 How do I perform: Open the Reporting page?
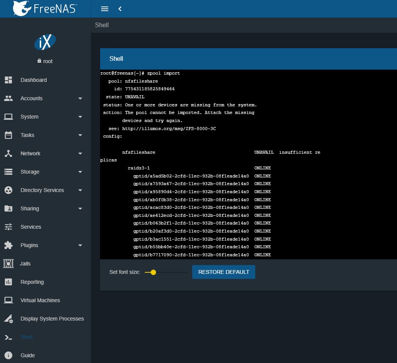32,282
